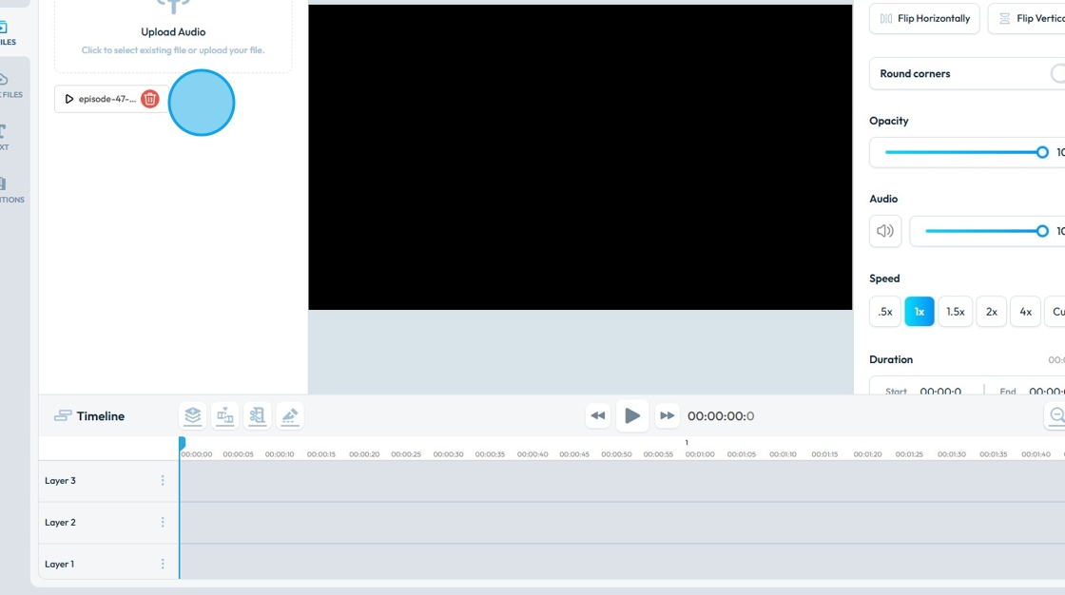Screen dimensions: 1065x595
Task: Select the Layer 2 row label
Action: 61,523
